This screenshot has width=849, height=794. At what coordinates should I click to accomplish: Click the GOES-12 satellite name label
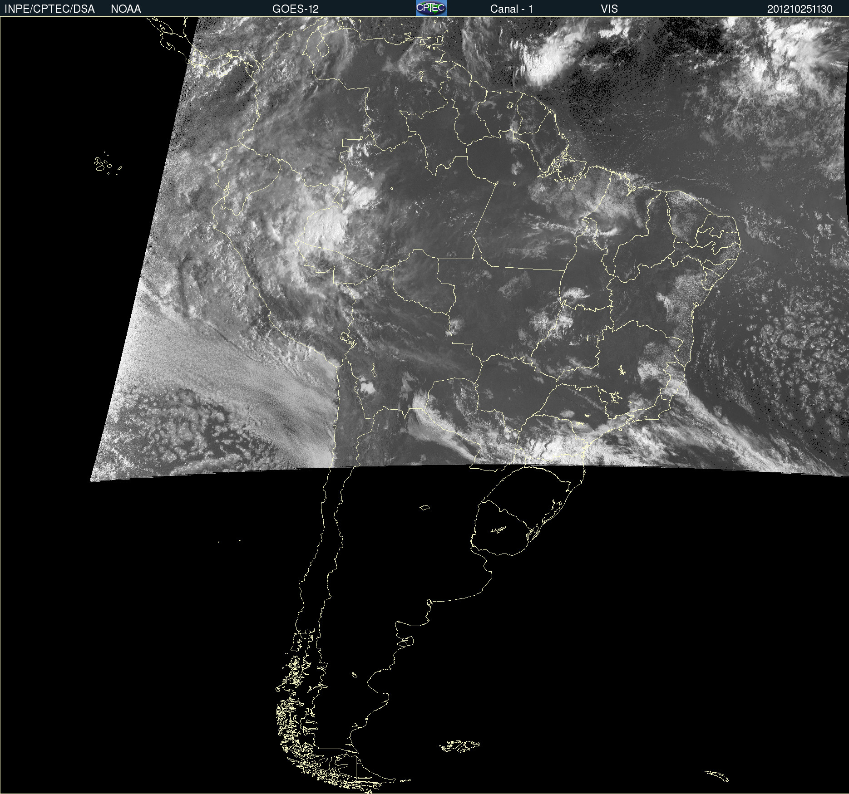tap(296, 9)
